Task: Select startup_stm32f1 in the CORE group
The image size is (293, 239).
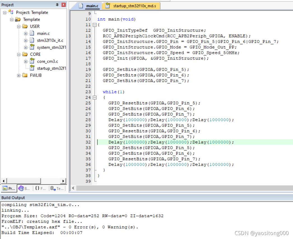Action: click(x=51, y=68)
